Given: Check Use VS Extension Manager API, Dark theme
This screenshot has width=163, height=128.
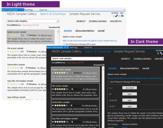Looking at the screenshot, I should [109, 82].
